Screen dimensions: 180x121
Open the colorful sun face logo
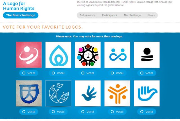(x=88, y=55)
